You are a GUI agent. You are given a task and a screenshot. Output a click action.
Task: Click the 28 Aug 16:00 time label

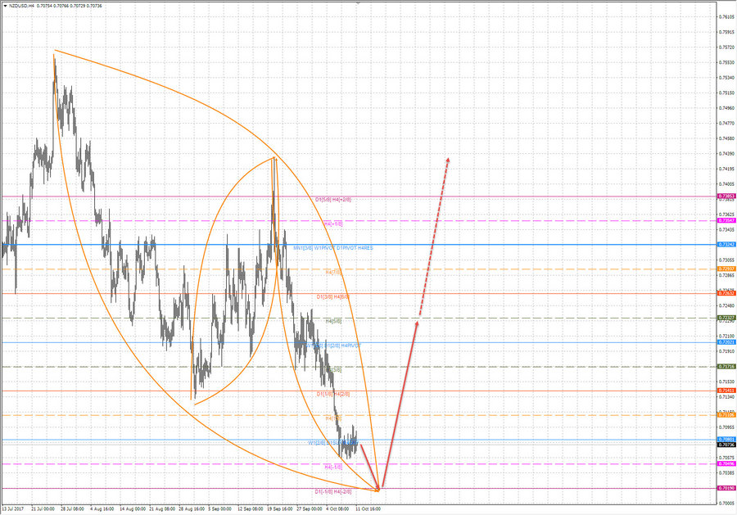[x=192, y=509]
